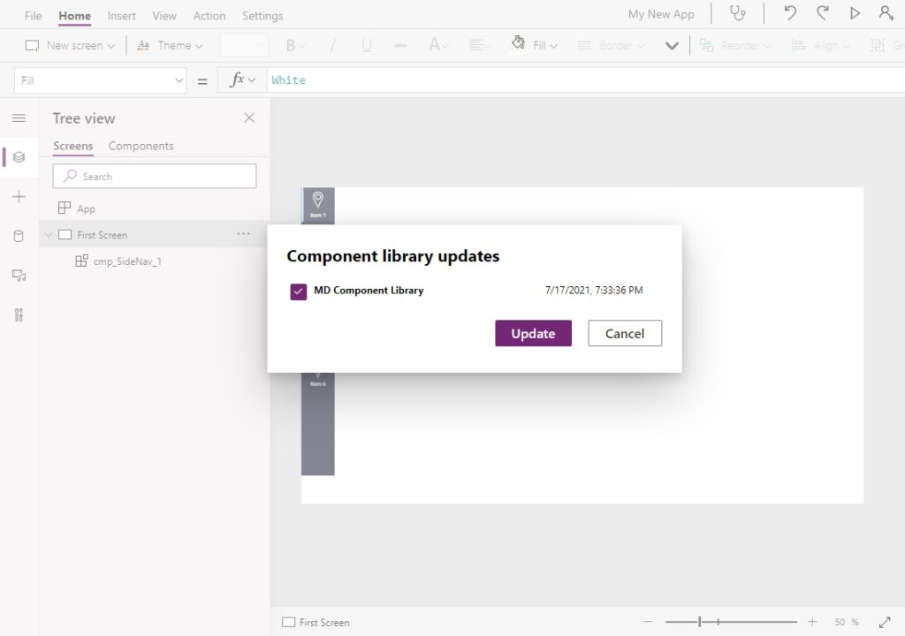The width and height of the screenshot is (905, 636).
Task: Open the Fill property dropdown
Action: (x=100, y=80)
